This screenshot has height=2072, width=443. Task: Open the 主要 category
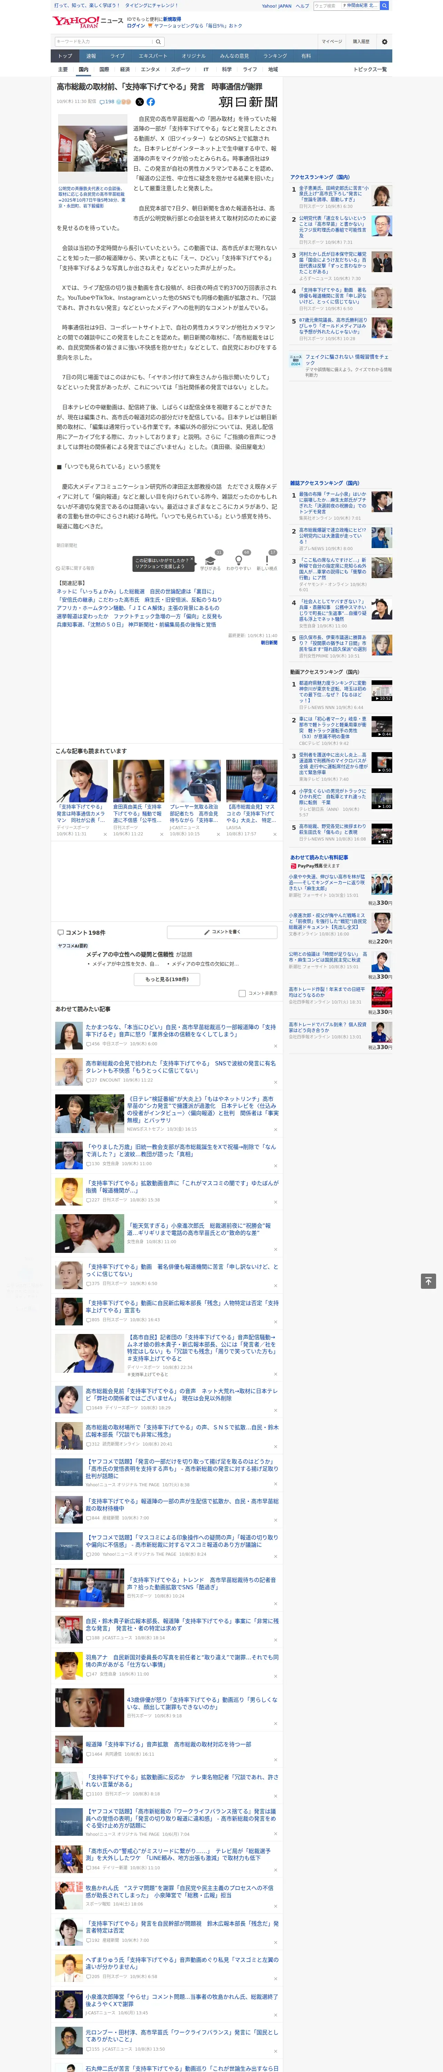coord(63,70)
